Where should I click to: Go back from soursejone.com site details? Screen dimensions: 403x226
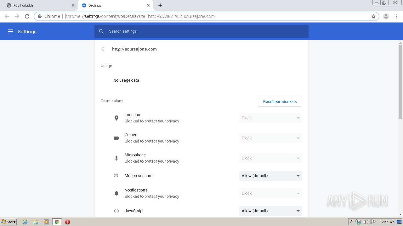tap(103, 49)
